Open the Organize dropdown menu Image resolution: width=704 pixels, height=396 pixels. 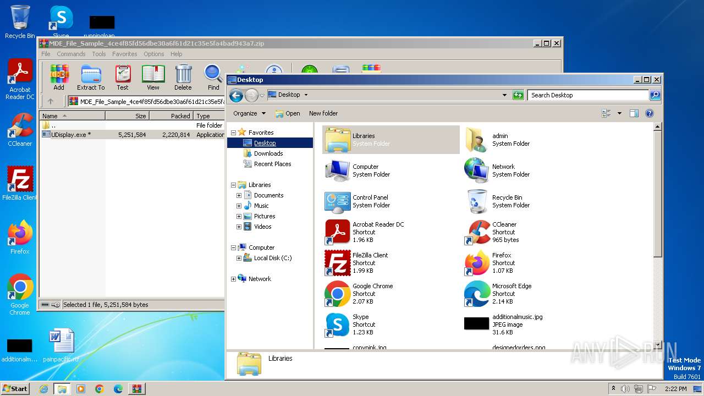[249, 113]
